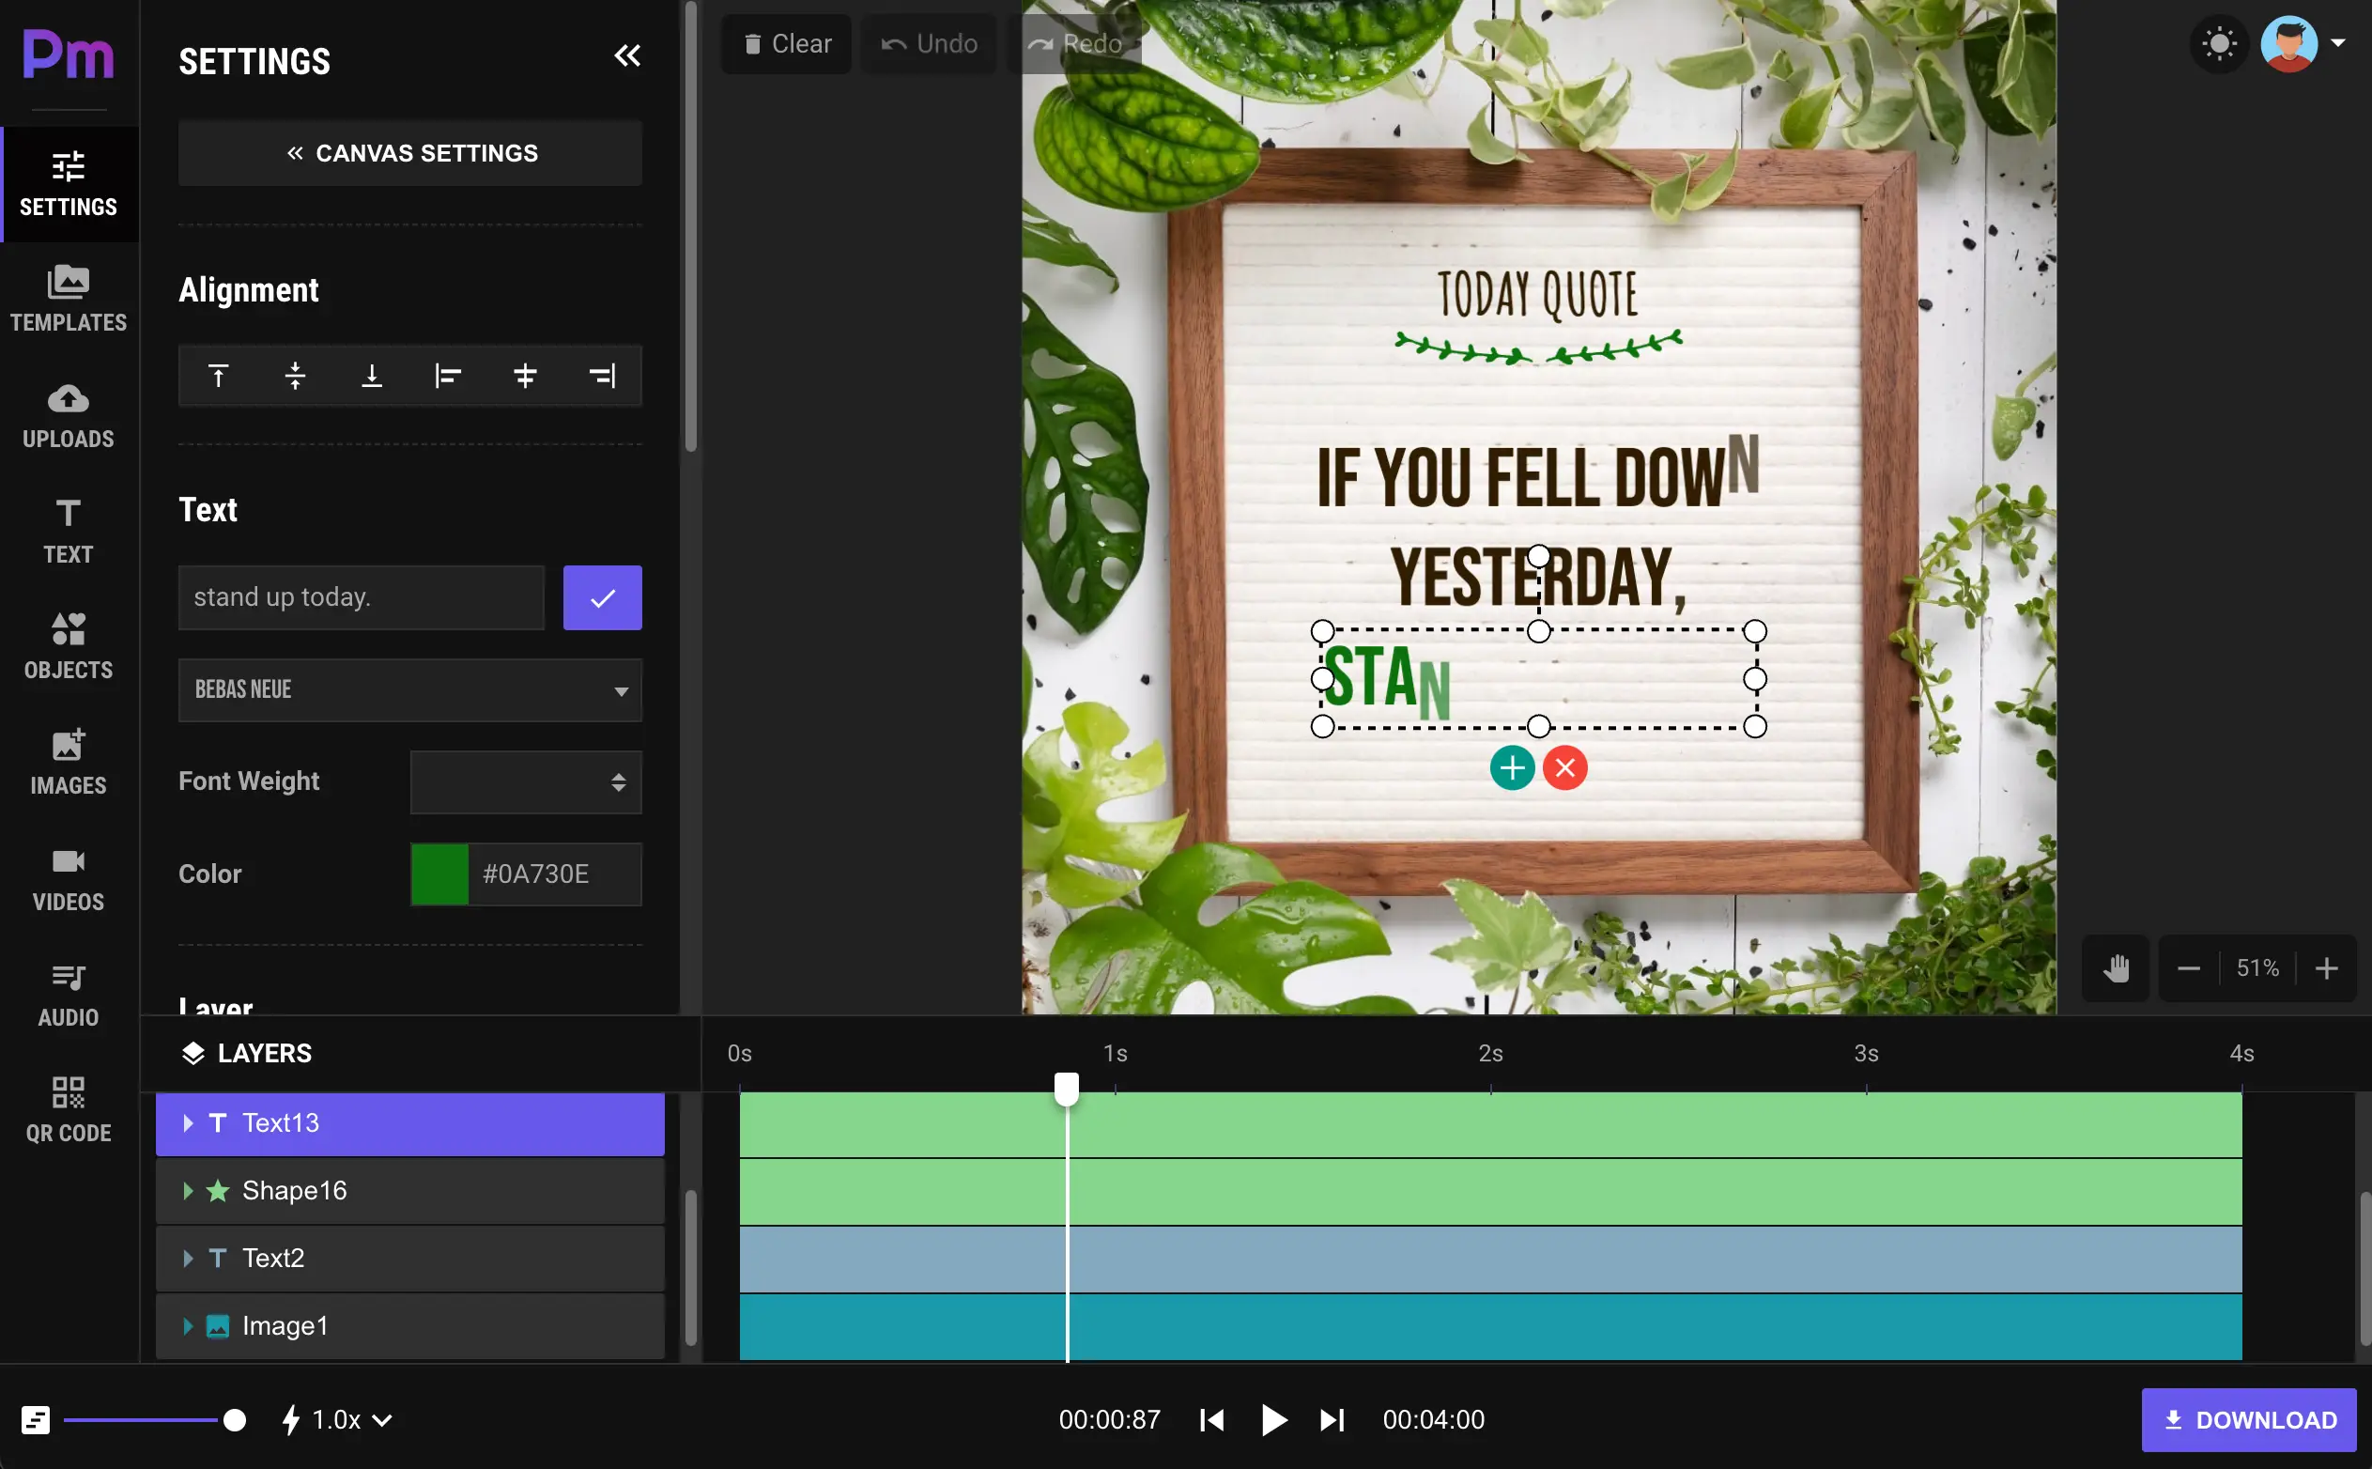Expand the Shape16 layer

[189, 1191]
